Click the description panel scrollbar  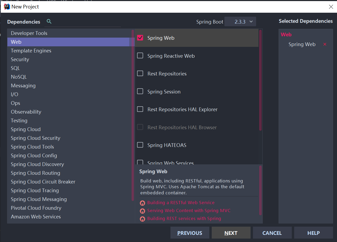[x=261, y=190]
